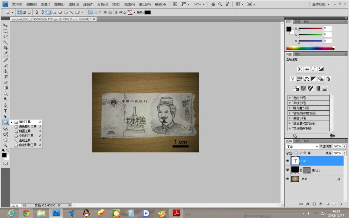This screenshot has width=349, height=218.
Task: Toggle lock position icon
Action: coord(305,153)
